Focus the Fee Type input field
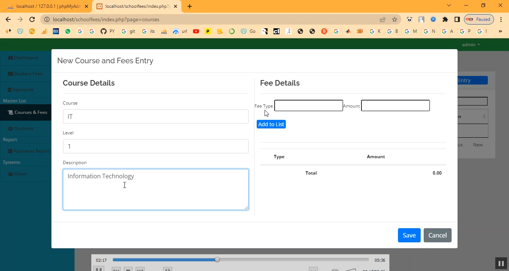The height and width of the screenshot is (271, 509). click(x=309, y=106)
